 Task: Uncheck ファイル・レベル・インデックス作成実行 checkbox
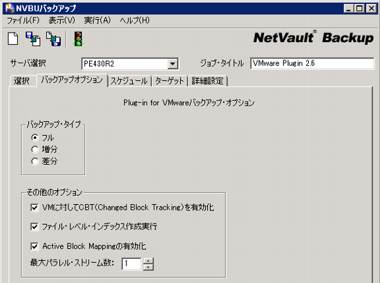(x=35, y=227)
